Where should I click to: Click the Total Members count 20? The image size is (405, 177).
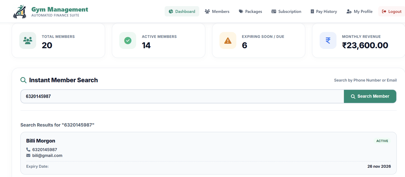47,45
